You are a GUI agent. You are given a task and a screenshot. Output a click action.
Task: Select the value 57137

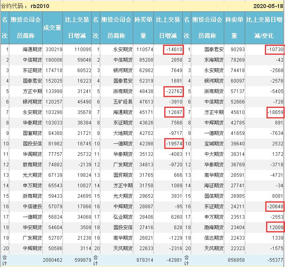237,91
